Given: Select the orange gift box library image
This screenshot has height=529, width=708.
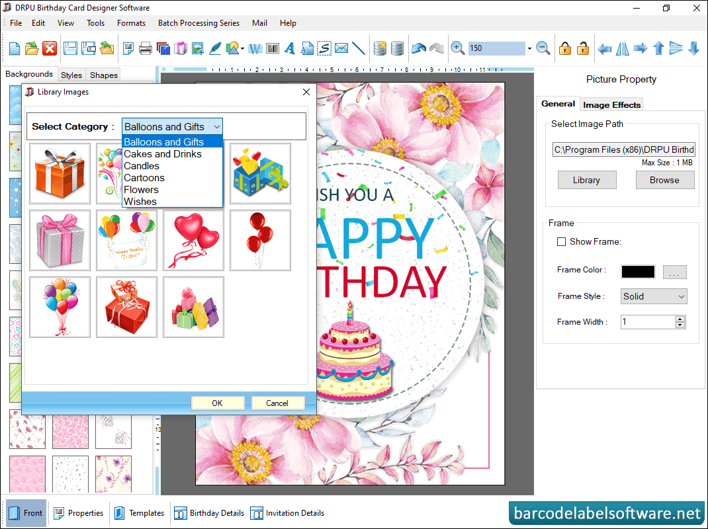Looking at the screenshot, I should (60, 174).
